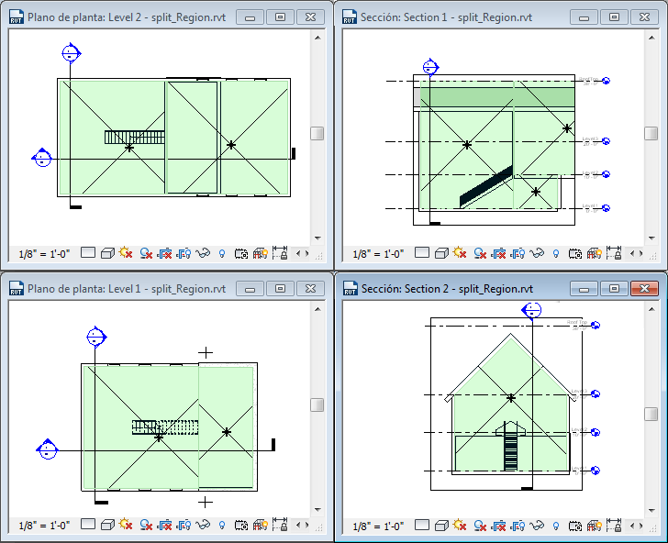Toggle Crop View icon in Level 2 view
This screenshot has height=543, width=668.
(x=164, y=254)
